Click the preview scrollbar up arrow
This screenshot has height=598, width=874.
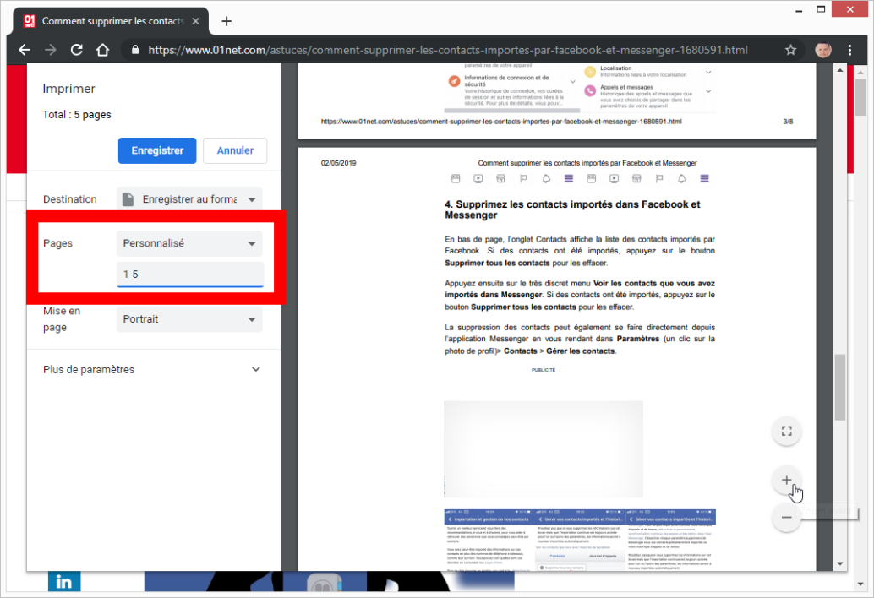(840, 70)
